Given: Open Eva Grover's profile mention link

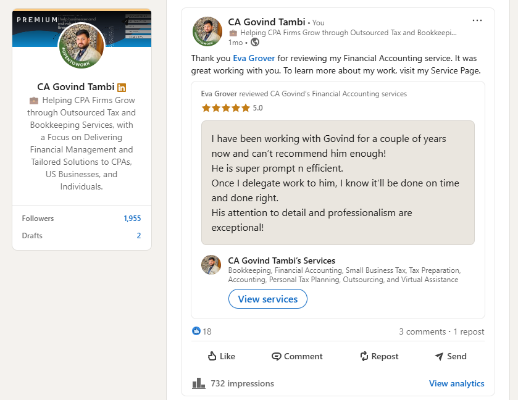Looking at the screenshot, I should [254, 59].
